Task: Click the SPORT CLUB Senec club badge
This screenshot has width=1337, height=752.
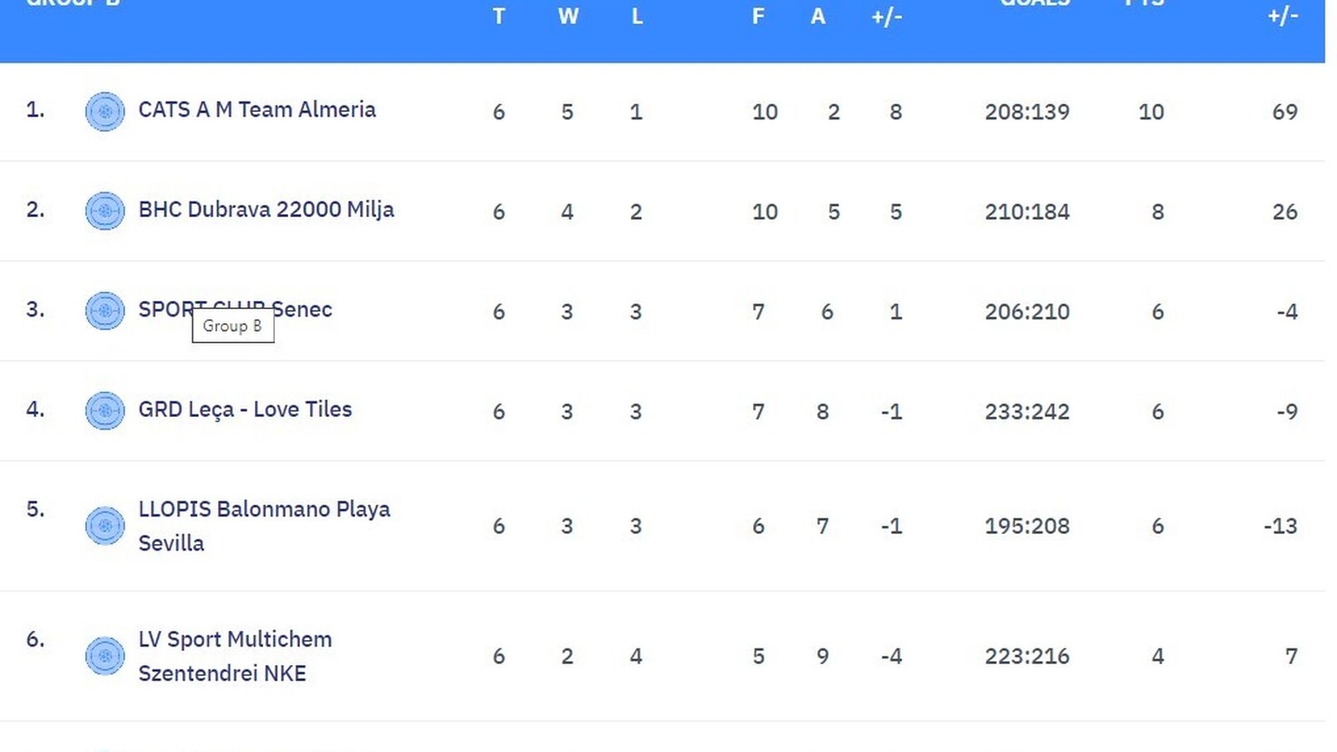Action: pos(105,312)
